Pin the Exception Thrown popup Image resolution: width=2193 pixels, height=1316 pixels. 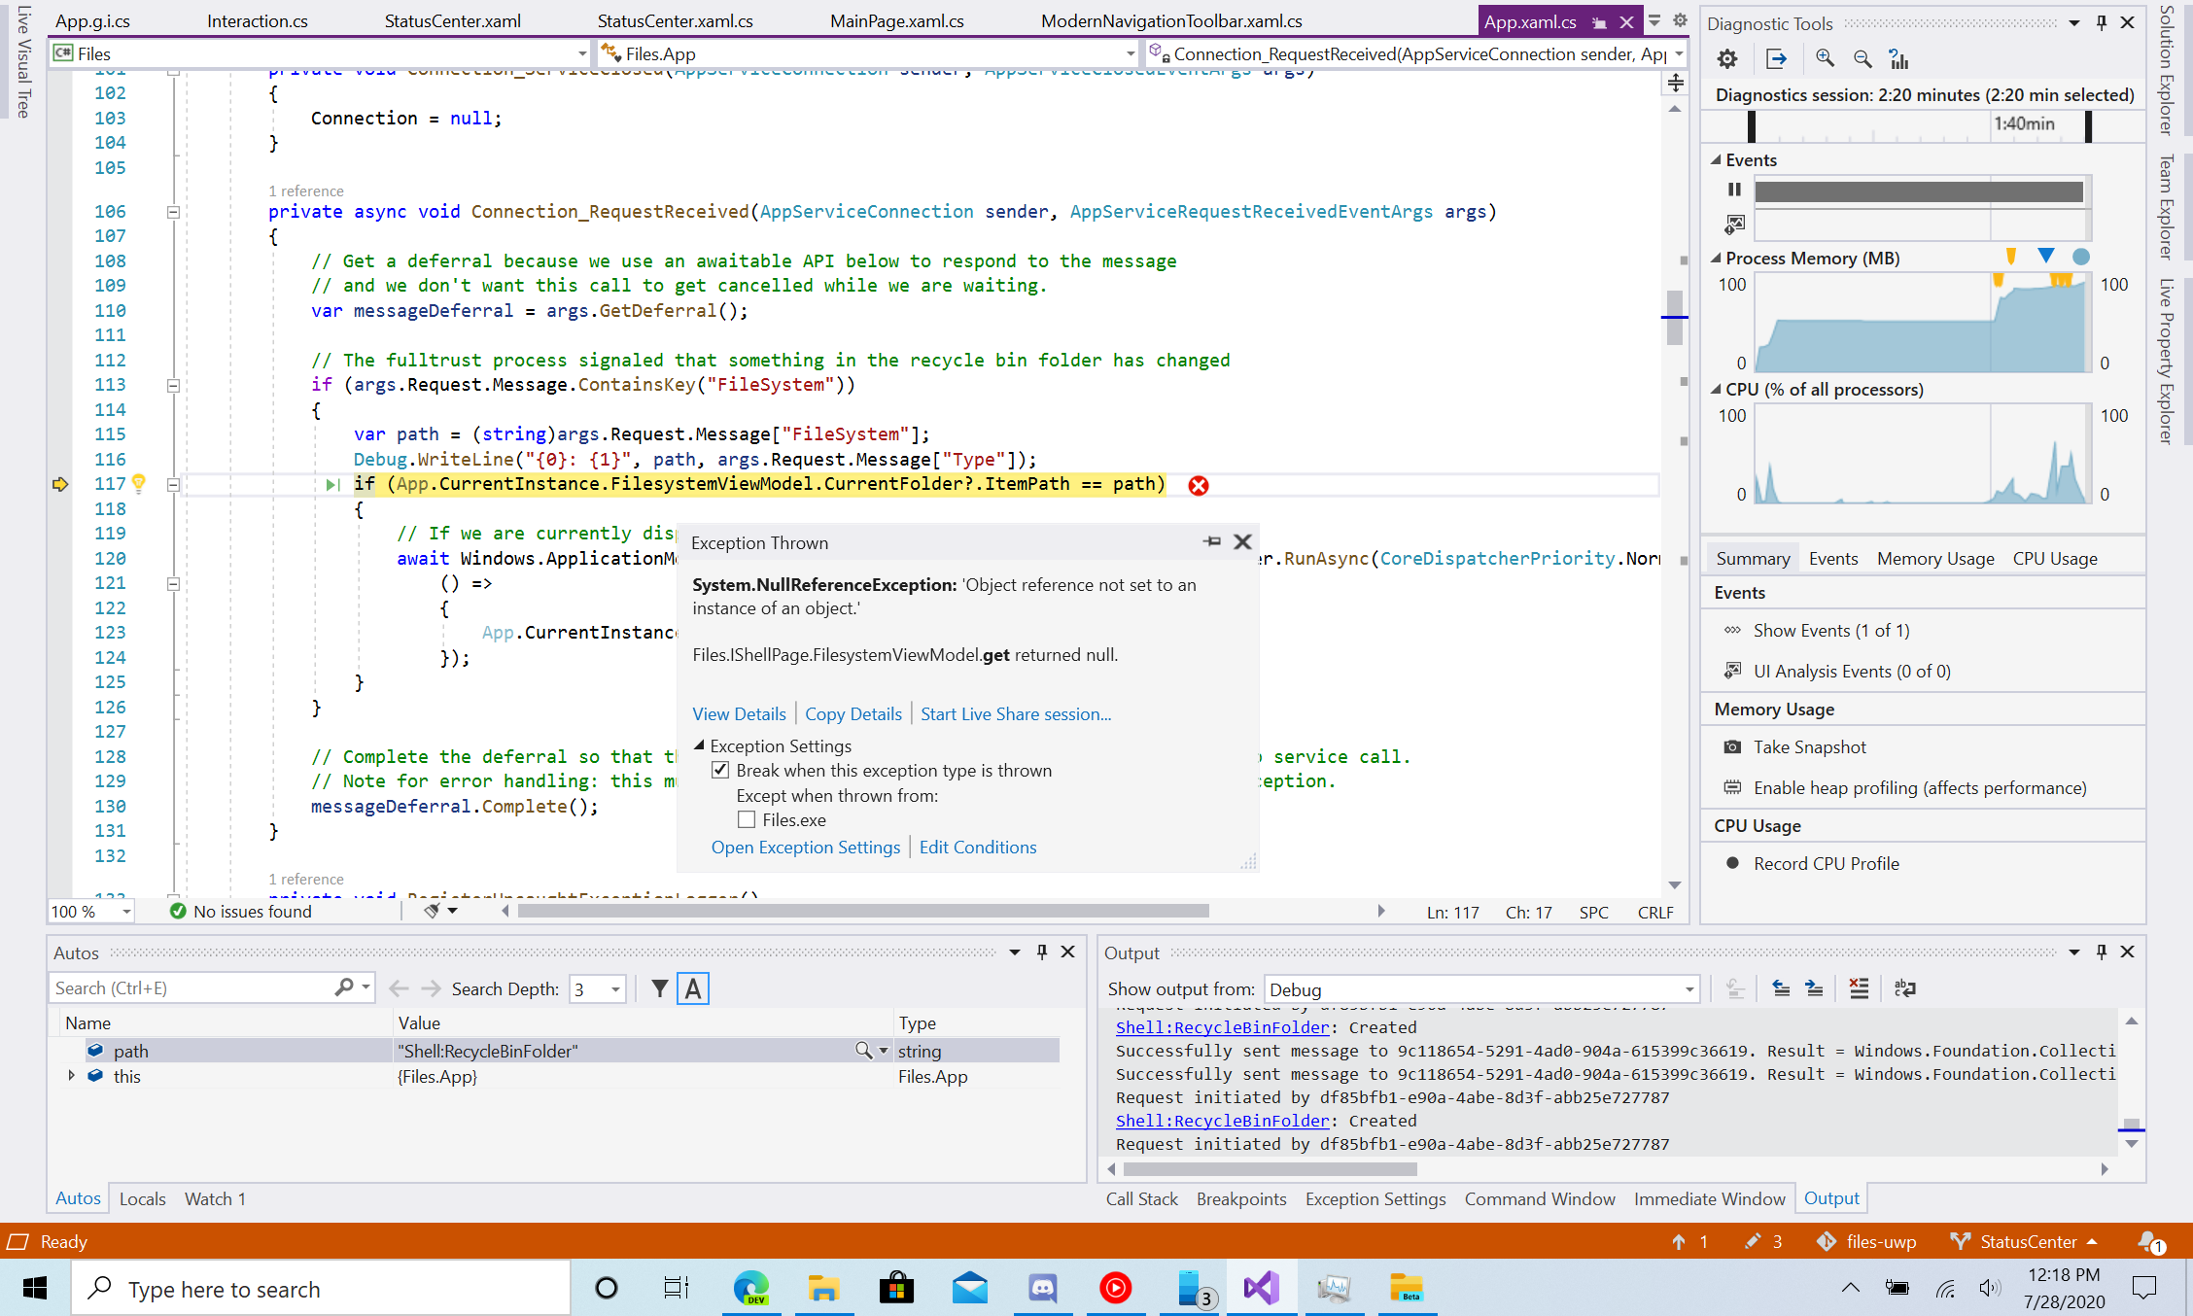tap(1211, 541)
